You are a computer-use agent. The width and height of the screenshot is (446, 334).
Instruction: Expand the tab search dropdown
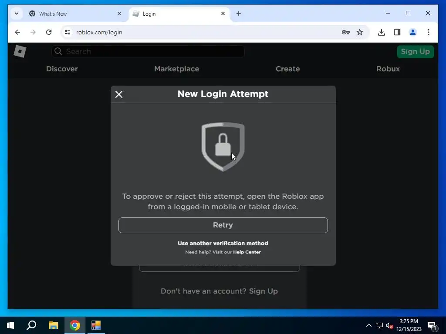[x=17, y=13]
